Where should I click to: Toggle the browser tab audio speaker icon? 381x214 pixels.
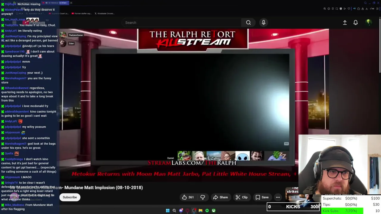[355, 9]
